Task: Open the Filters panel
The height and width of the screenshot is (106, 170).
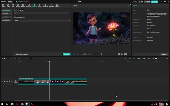Action: tap(39, 6)
